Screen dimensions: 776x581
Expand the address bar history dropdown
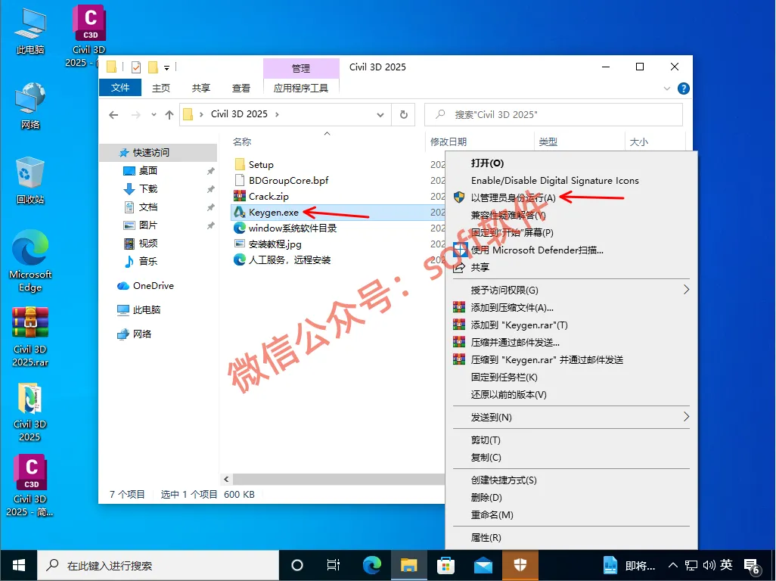click(x=380, y=115)
